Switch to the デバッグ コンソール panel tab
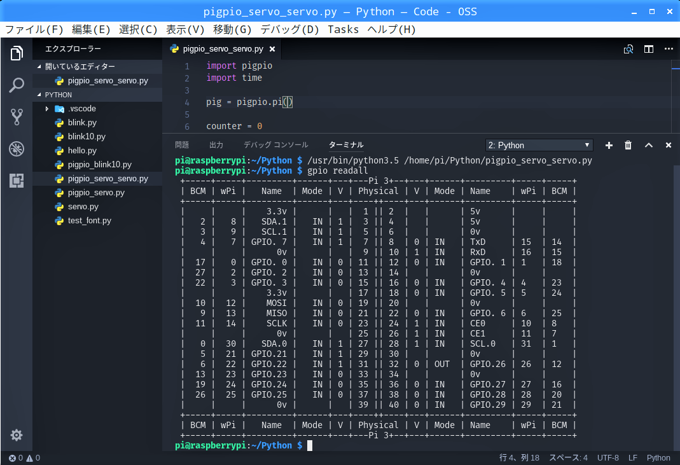This screenshot has width=680, height=465. [x=276, y=145]
